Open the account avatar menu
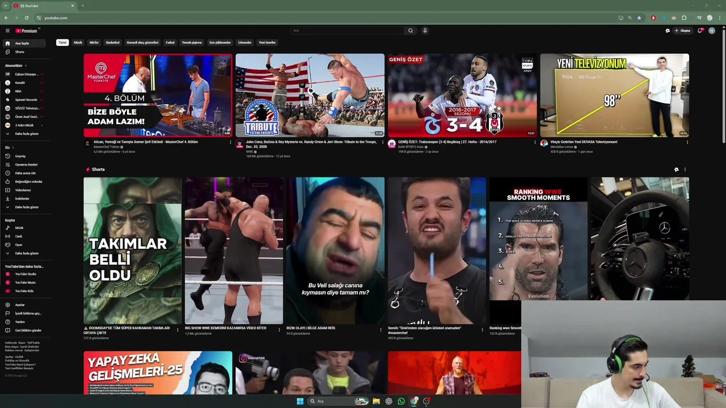 [712, 31]
